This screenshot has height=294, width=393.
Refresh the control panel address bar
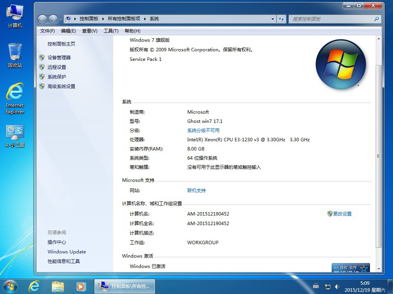coord(281,19)
